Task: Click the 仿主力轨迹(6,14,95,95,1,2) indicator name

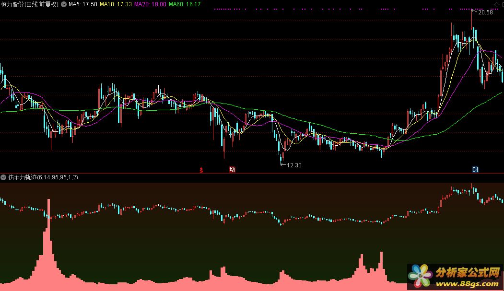Action: (43, 177)
